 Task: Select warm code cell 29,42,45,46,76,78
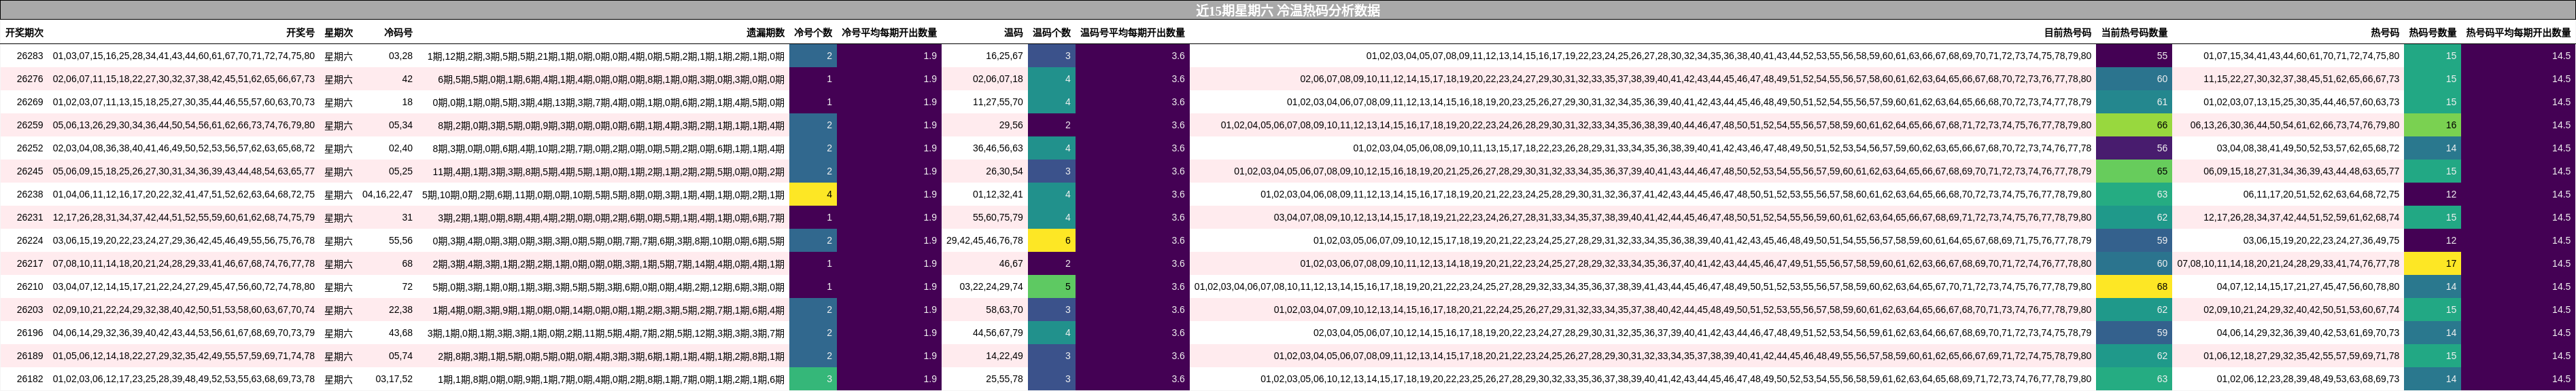[985, 240]
